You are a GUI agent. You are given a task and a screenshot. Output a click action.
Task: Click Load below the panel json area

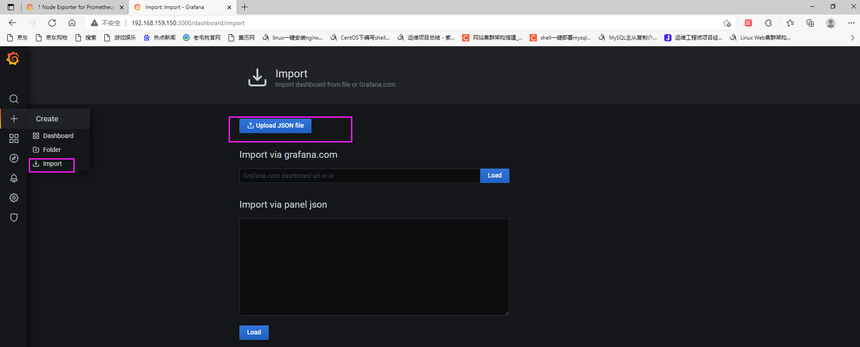pyautogui.click(x=254, y=333)
